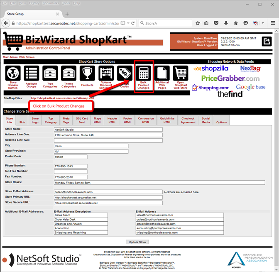Open promo Codes price tag icon
The image size is (279, 272).
coord(125,73)
